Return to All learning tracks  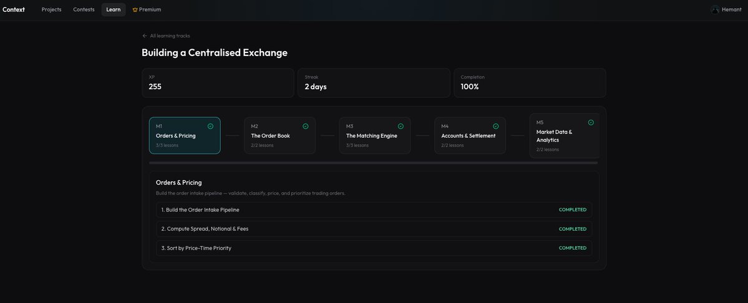170,36
